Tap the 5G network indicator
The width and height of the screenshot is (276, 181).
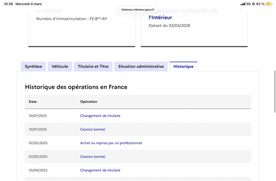pos(248,4)
